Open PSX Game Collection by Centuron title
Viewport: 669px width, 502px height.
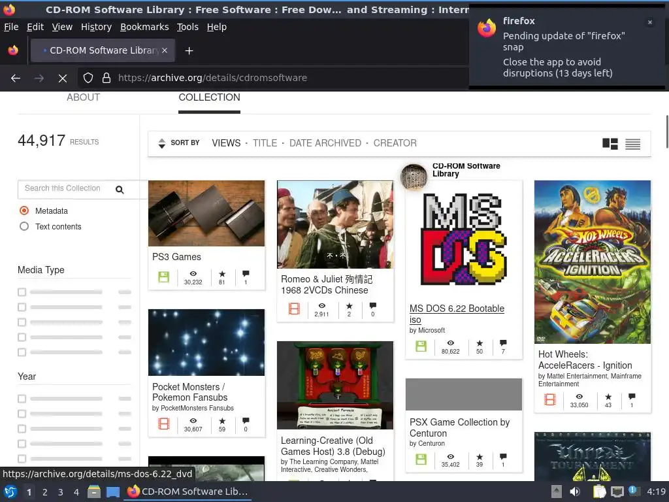459,427
